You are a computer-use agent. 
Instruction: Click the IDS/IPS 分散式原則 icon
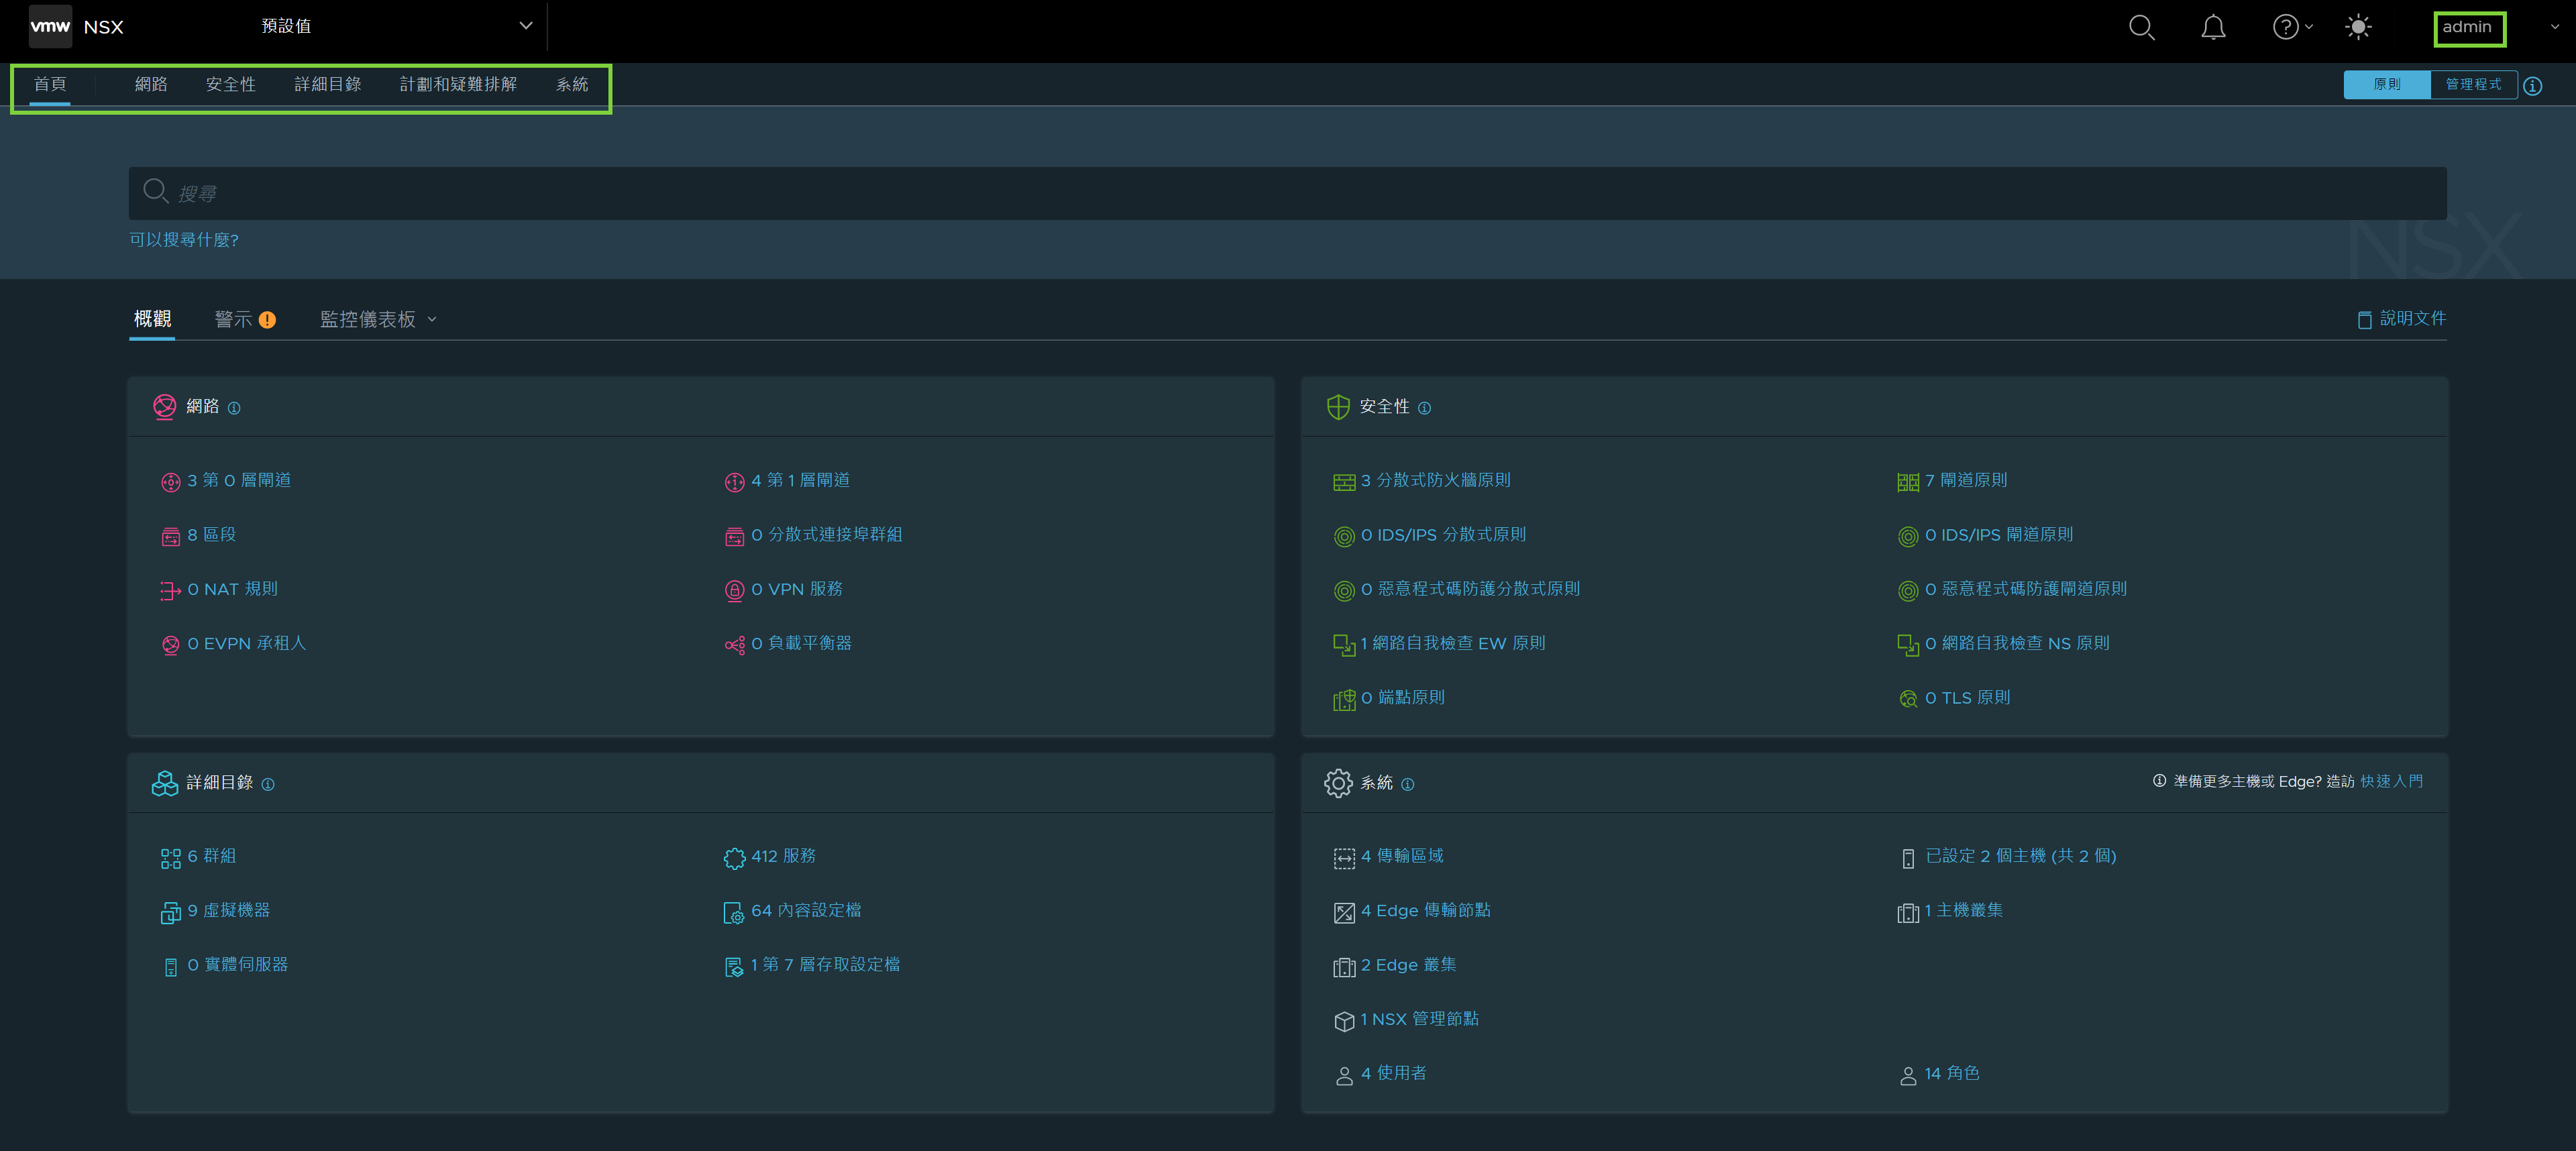point(1344,537)
